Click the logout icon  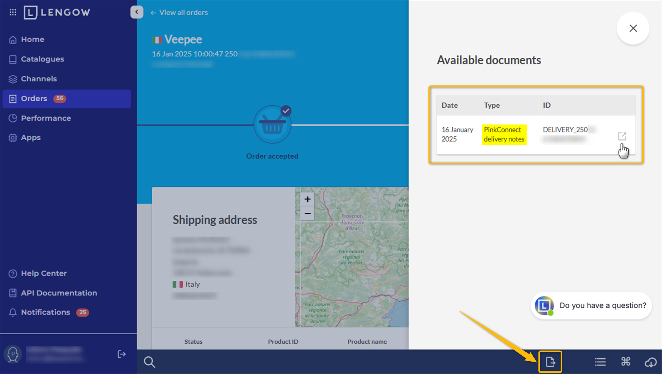pyautogui.click(x=121, y=354)
